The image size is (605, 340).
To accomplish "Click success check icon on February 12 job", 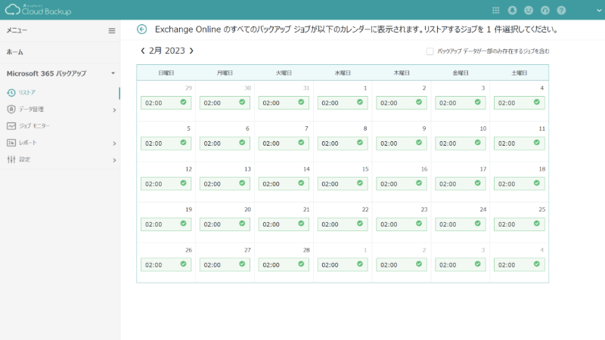I will (183, 183).
